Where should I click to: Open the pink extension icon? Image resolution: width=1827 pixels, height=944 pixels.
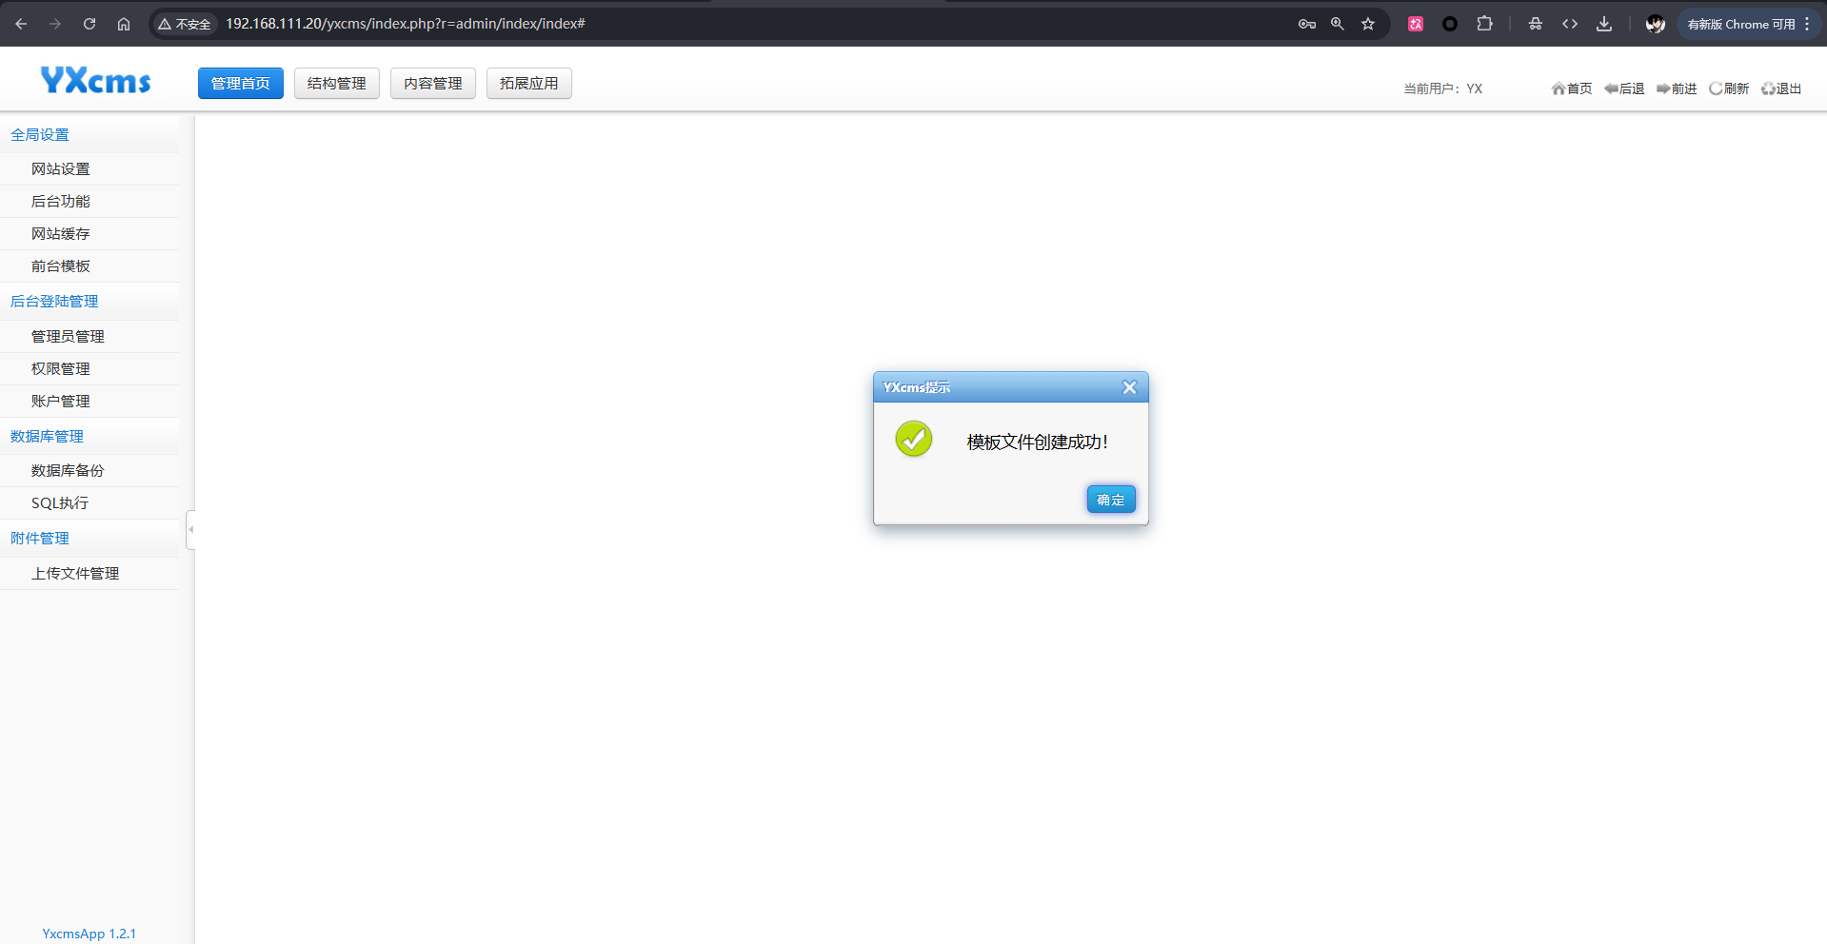[1416, 24]
